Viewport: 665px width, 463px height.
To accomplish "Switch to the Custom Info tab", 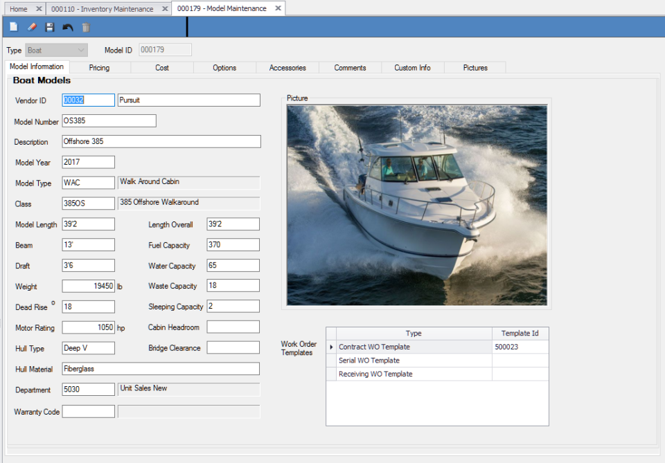I will point(412,67).
